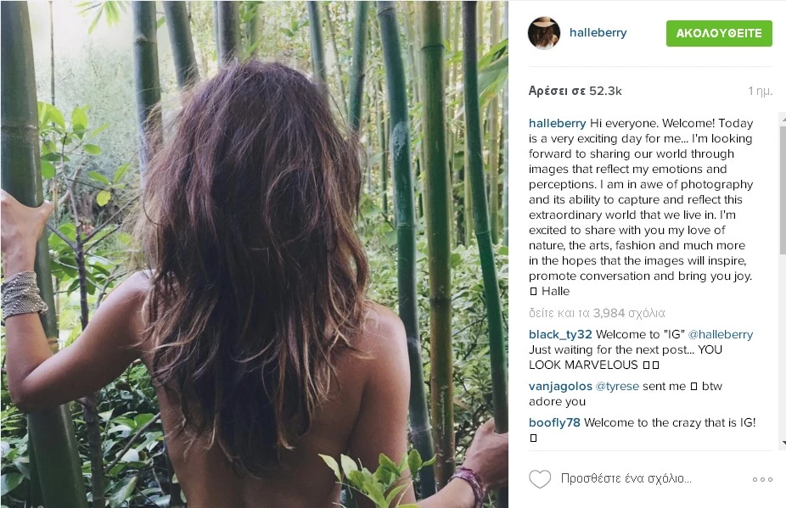Click the bamboo forest post photo
786x508 pixels.
[x=254, y=254]
